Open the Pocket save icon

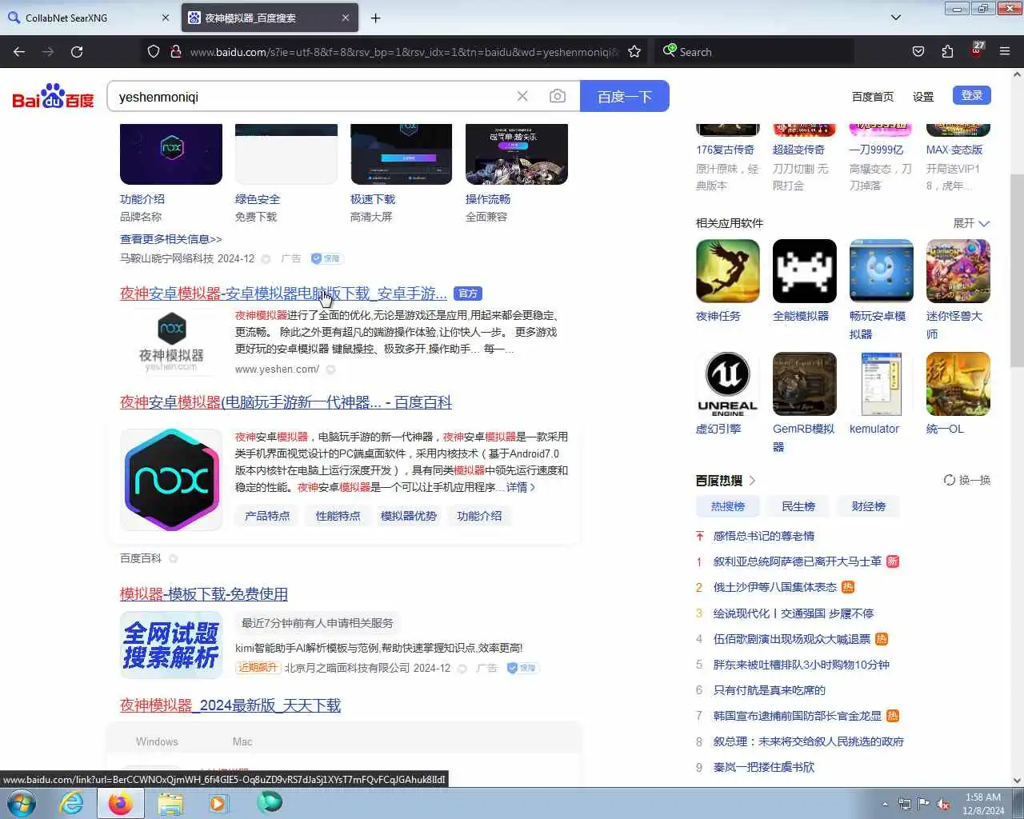click(x=918, y=51)
